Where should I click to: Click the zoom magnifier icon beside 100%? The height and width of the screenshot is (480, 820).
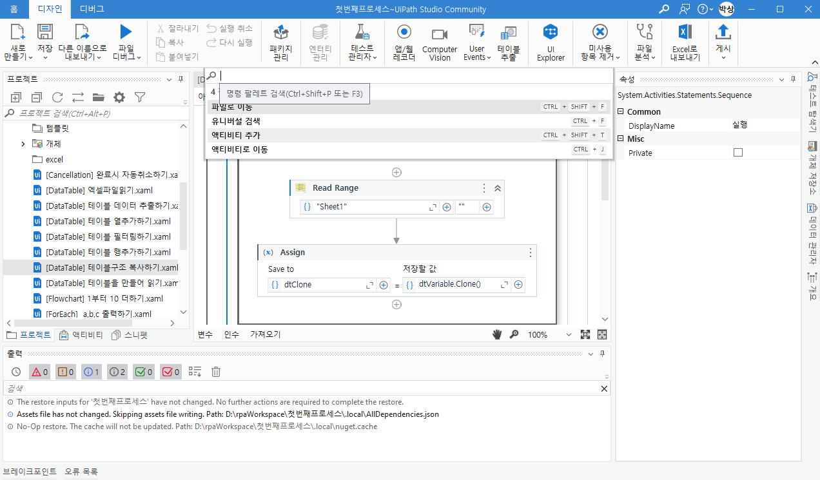514,334
